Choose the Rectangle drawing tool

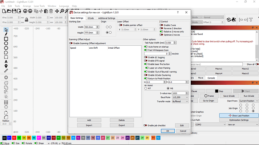6,39
